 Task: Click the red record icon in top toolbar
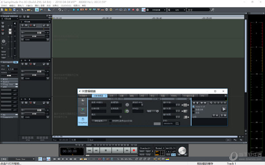pyautogui.click(x=133, y=10)
